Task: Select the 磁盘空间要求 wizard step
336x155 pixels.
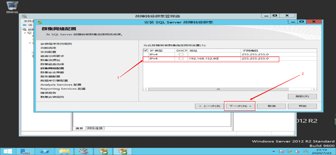Action: coord(52,56)
